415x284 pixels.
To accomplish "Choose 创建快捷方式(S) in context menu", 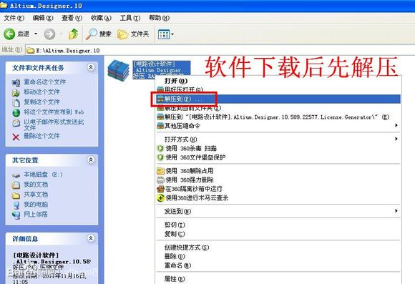I will pyautogui.click(x=278, y=248).
